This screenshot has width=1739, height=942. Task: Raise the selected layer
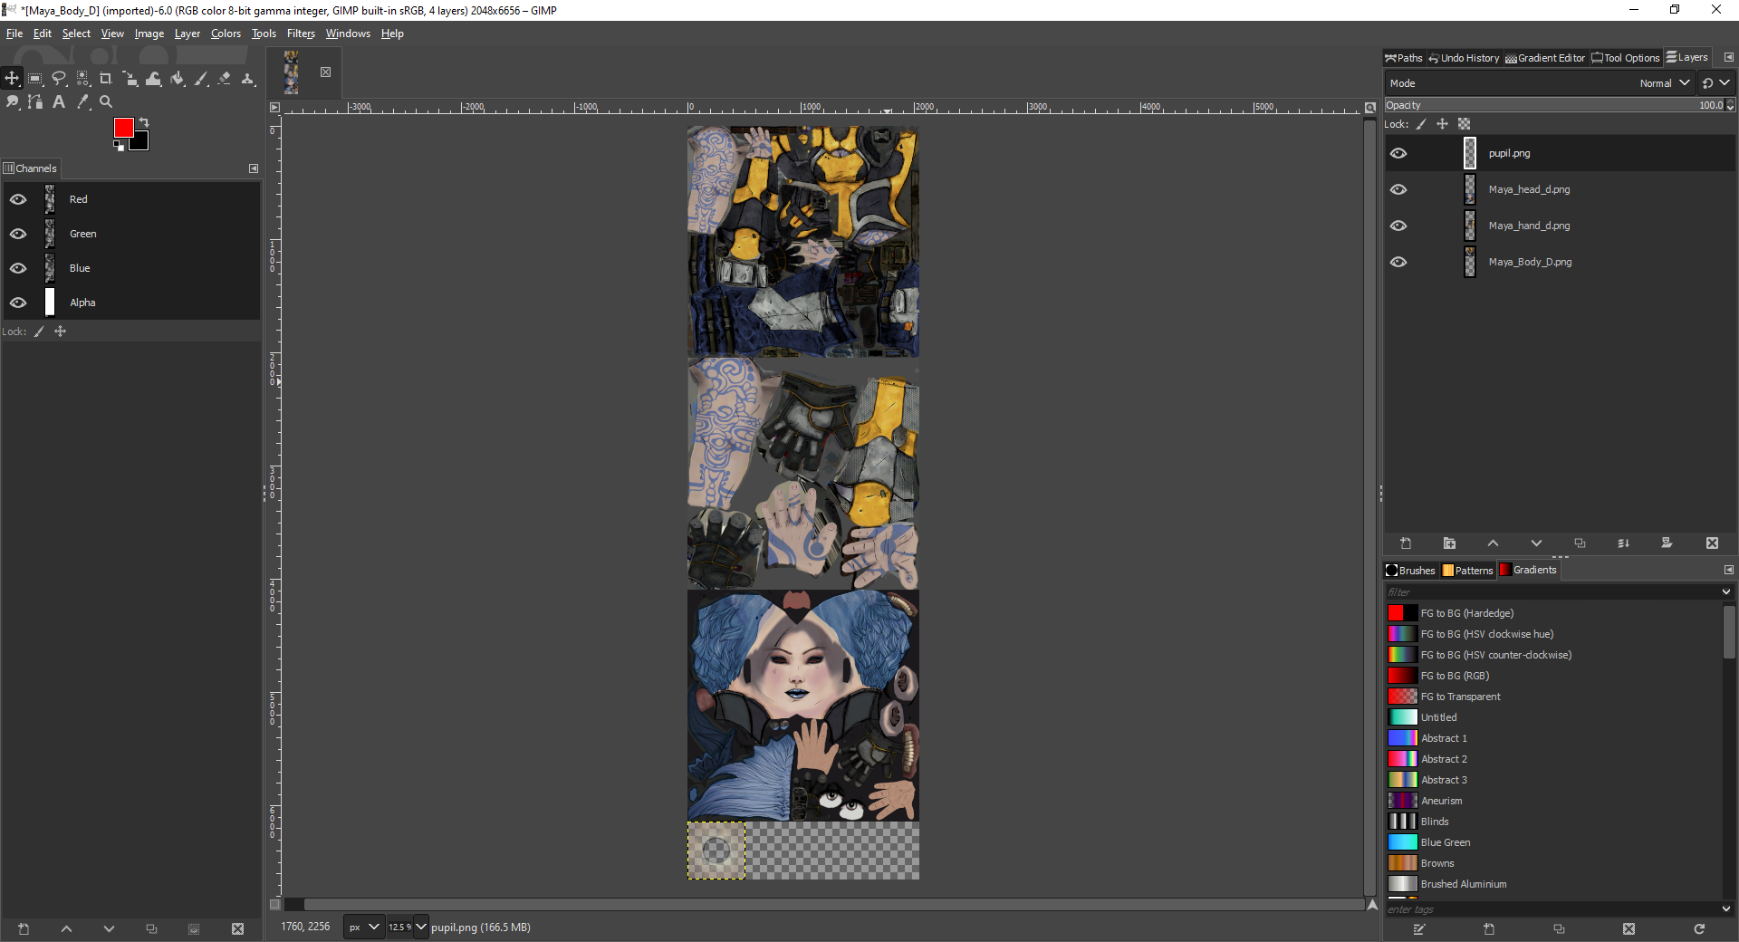pyautogui.click(x=1493, y=543)
